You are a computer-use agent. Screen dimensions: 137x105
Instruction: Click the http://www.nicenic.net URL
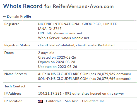(x=64, y=33)
